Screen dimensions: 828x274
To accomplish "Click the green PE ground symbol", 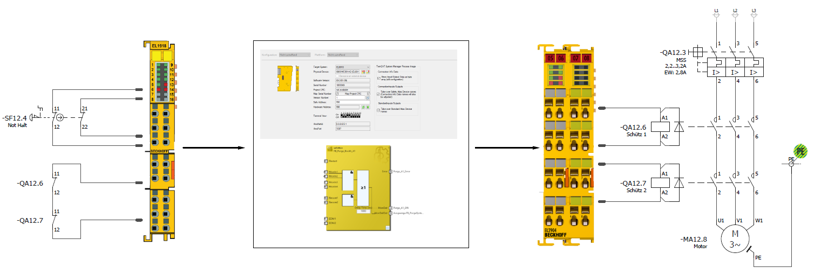I will click(800, 152).
